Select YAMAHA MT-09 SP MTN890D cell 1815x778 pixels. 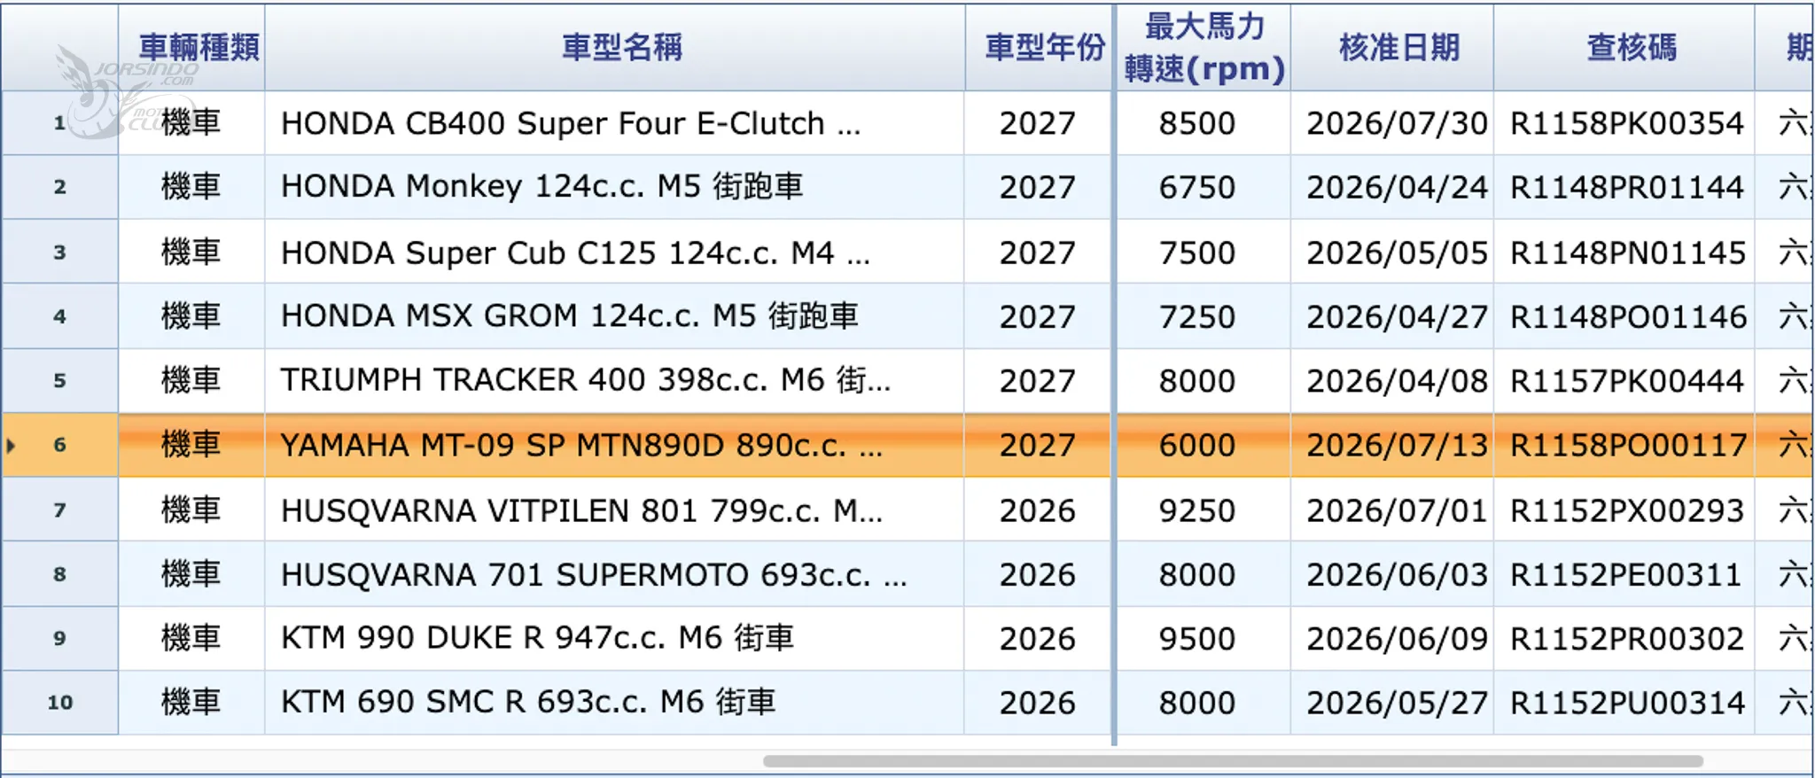(614, 445)
